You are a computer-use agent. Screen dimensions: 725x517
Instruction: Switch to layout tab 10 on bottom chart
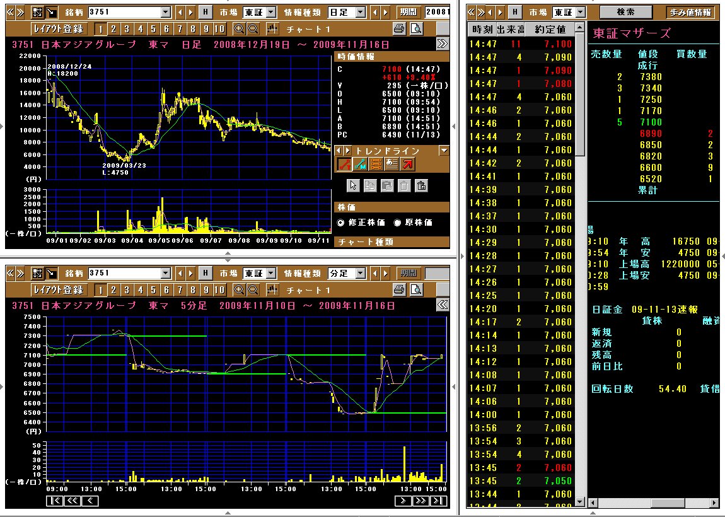tap(219, 290)
